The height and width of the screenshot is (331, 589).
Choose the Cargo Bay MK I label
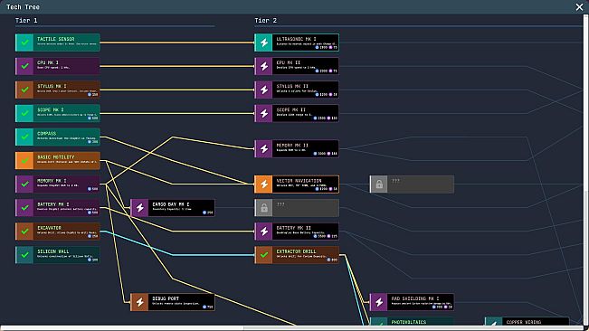pyautogui.click(x=171, y=204)
